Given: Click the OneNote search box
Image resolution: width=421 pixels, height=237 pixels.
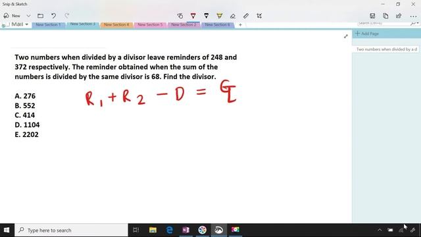Looking at the screenshot, I should click(384, 24).
